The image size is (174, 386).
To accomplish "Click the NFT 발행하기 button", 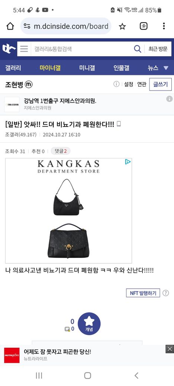I will 143,293.
